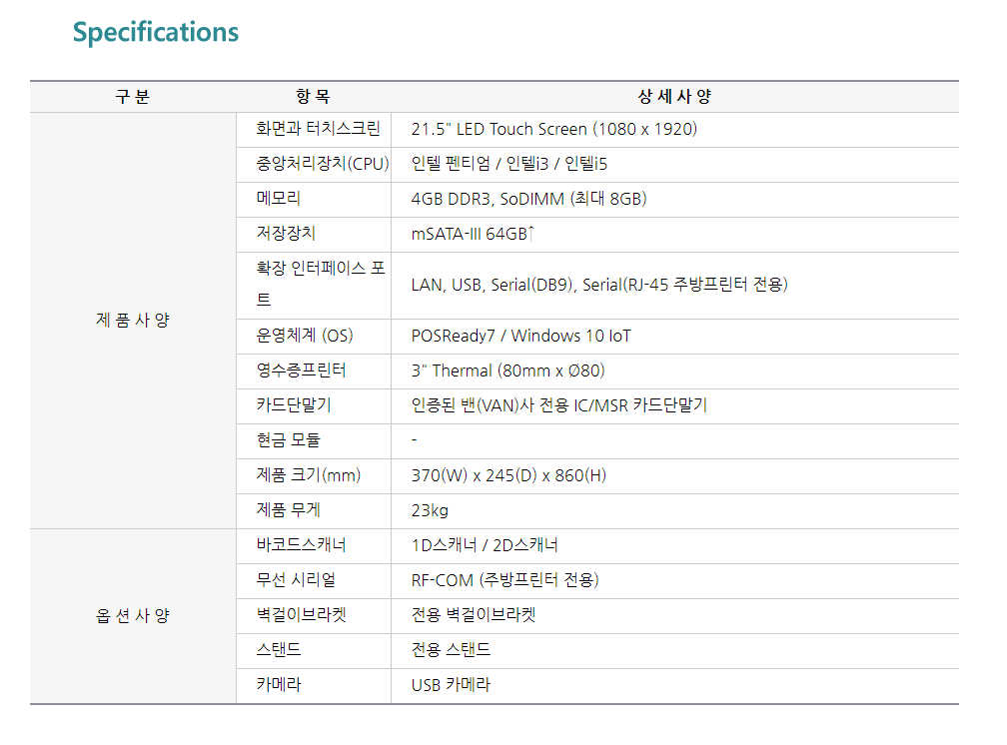Click the 현금 모듈 row label
Screen dimensions: 1007x745
click(x=288, y=440)
